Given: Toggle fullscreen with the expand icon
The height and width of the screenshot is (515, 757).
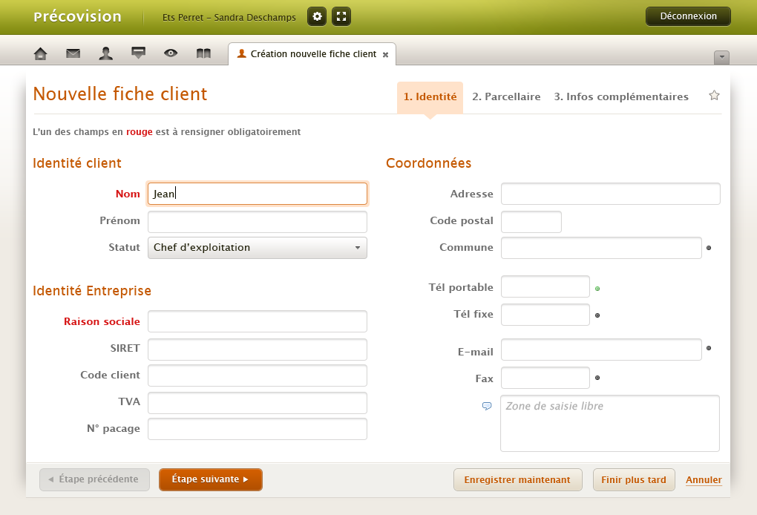Looking at the screenshot, I should (341, 16).
